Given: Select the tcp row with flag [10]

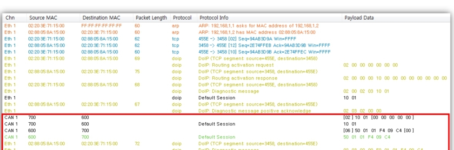Looking at the screenshot, I should [226, 52].
